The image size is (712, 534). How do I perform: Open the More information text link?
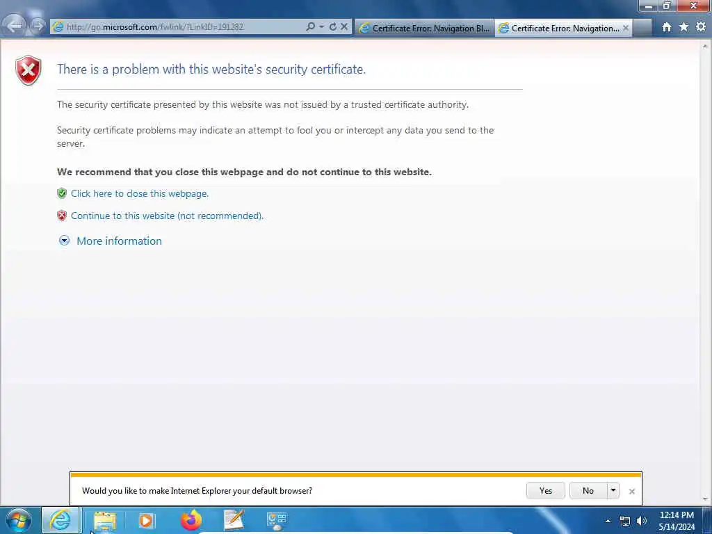coord(119,241)
